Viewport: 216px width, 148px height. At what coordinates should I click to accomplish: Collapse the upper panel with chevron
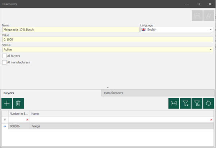pyautogui.click(x=108, y=87)
